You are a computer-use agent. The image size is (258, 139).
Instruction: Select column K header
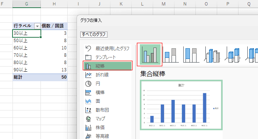[121, 4]
